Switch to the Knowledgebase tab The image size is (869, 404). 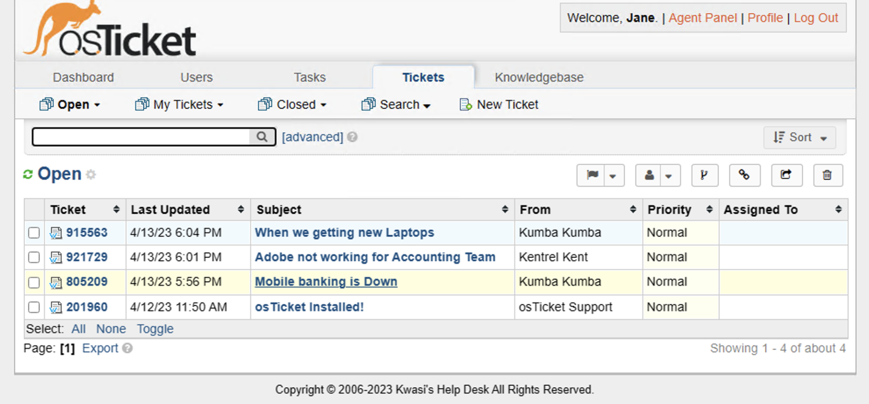[x=539, y=77]
